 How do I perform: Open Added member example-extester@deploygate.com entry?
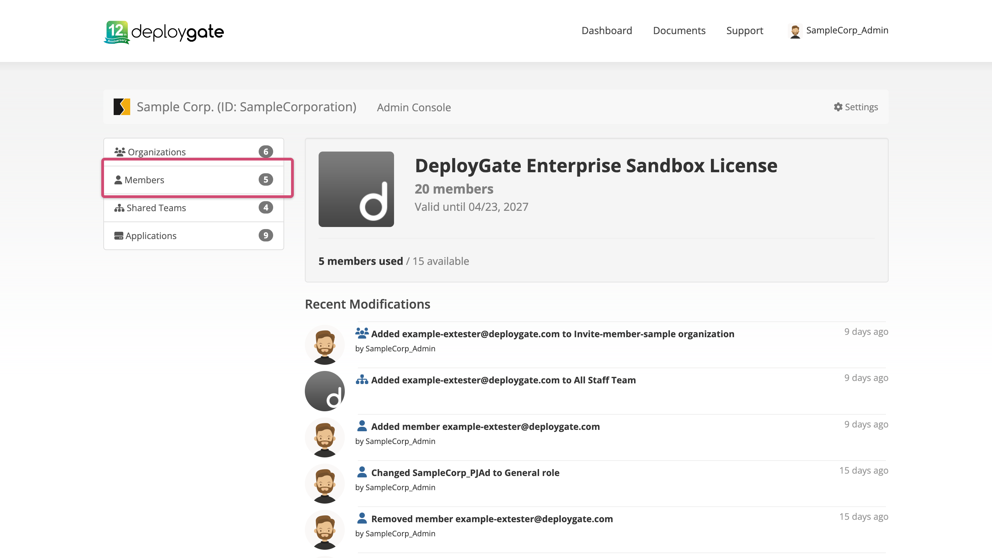[485, 427]
